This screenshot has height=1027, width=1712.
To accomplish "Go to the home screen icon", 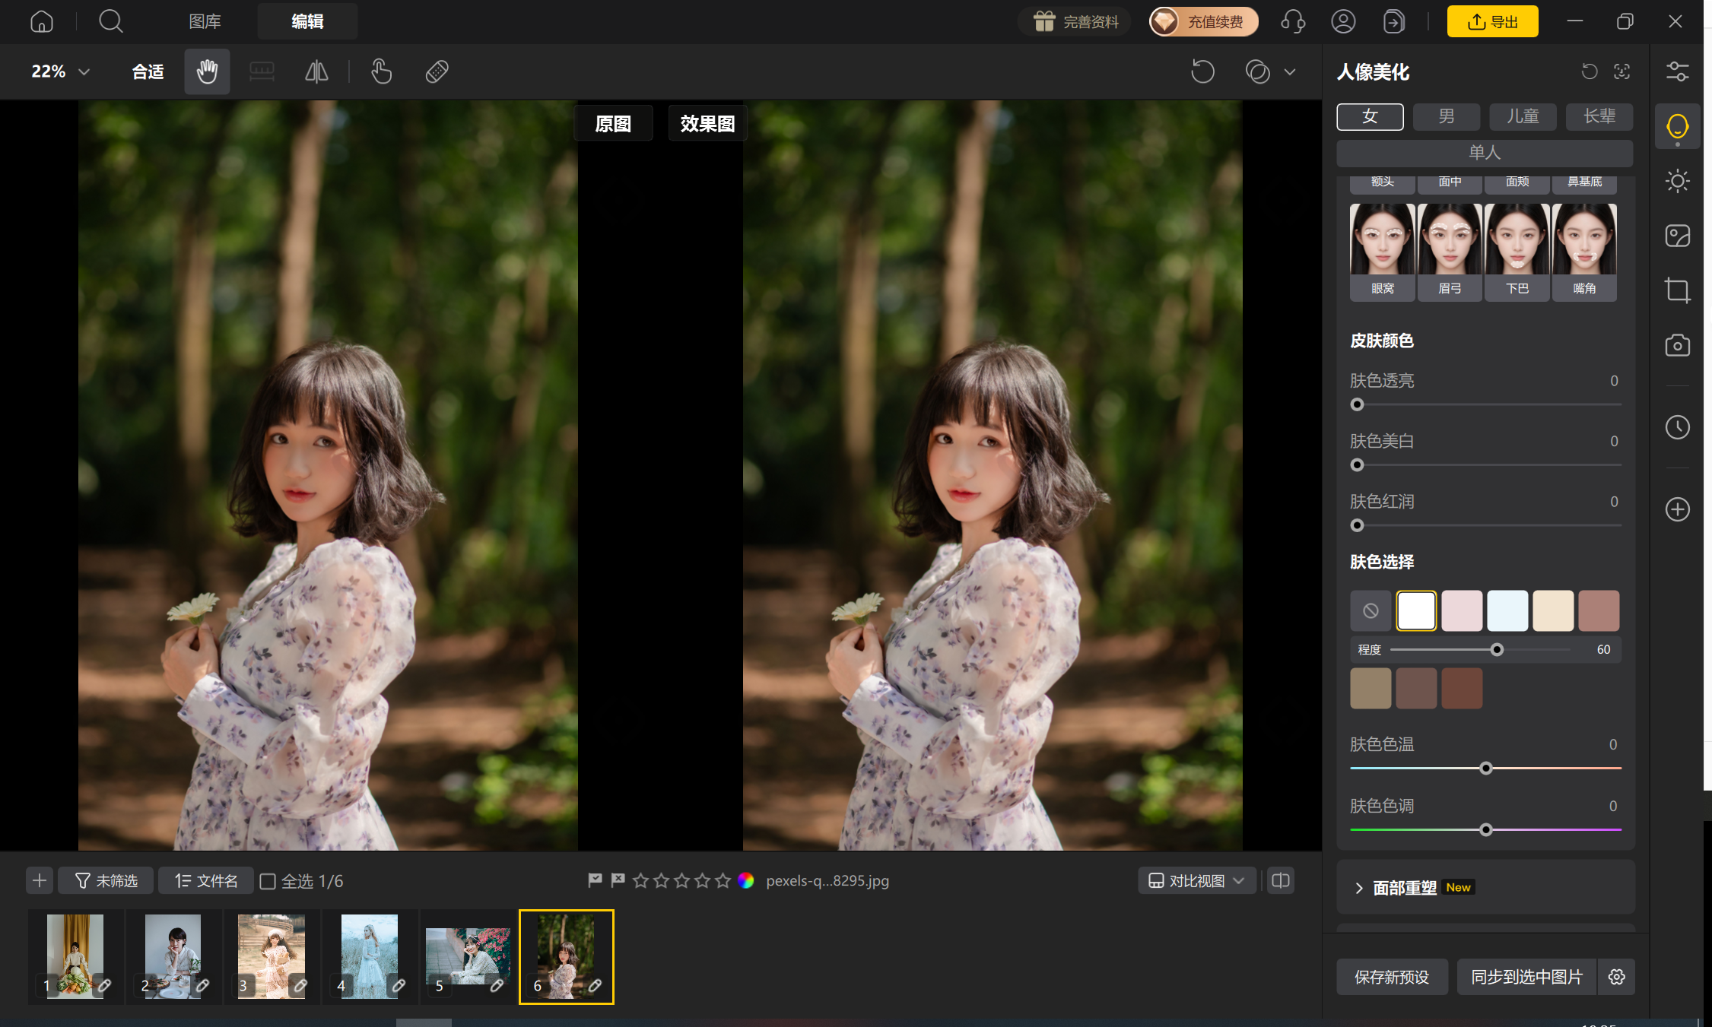I will coord(42,21).
